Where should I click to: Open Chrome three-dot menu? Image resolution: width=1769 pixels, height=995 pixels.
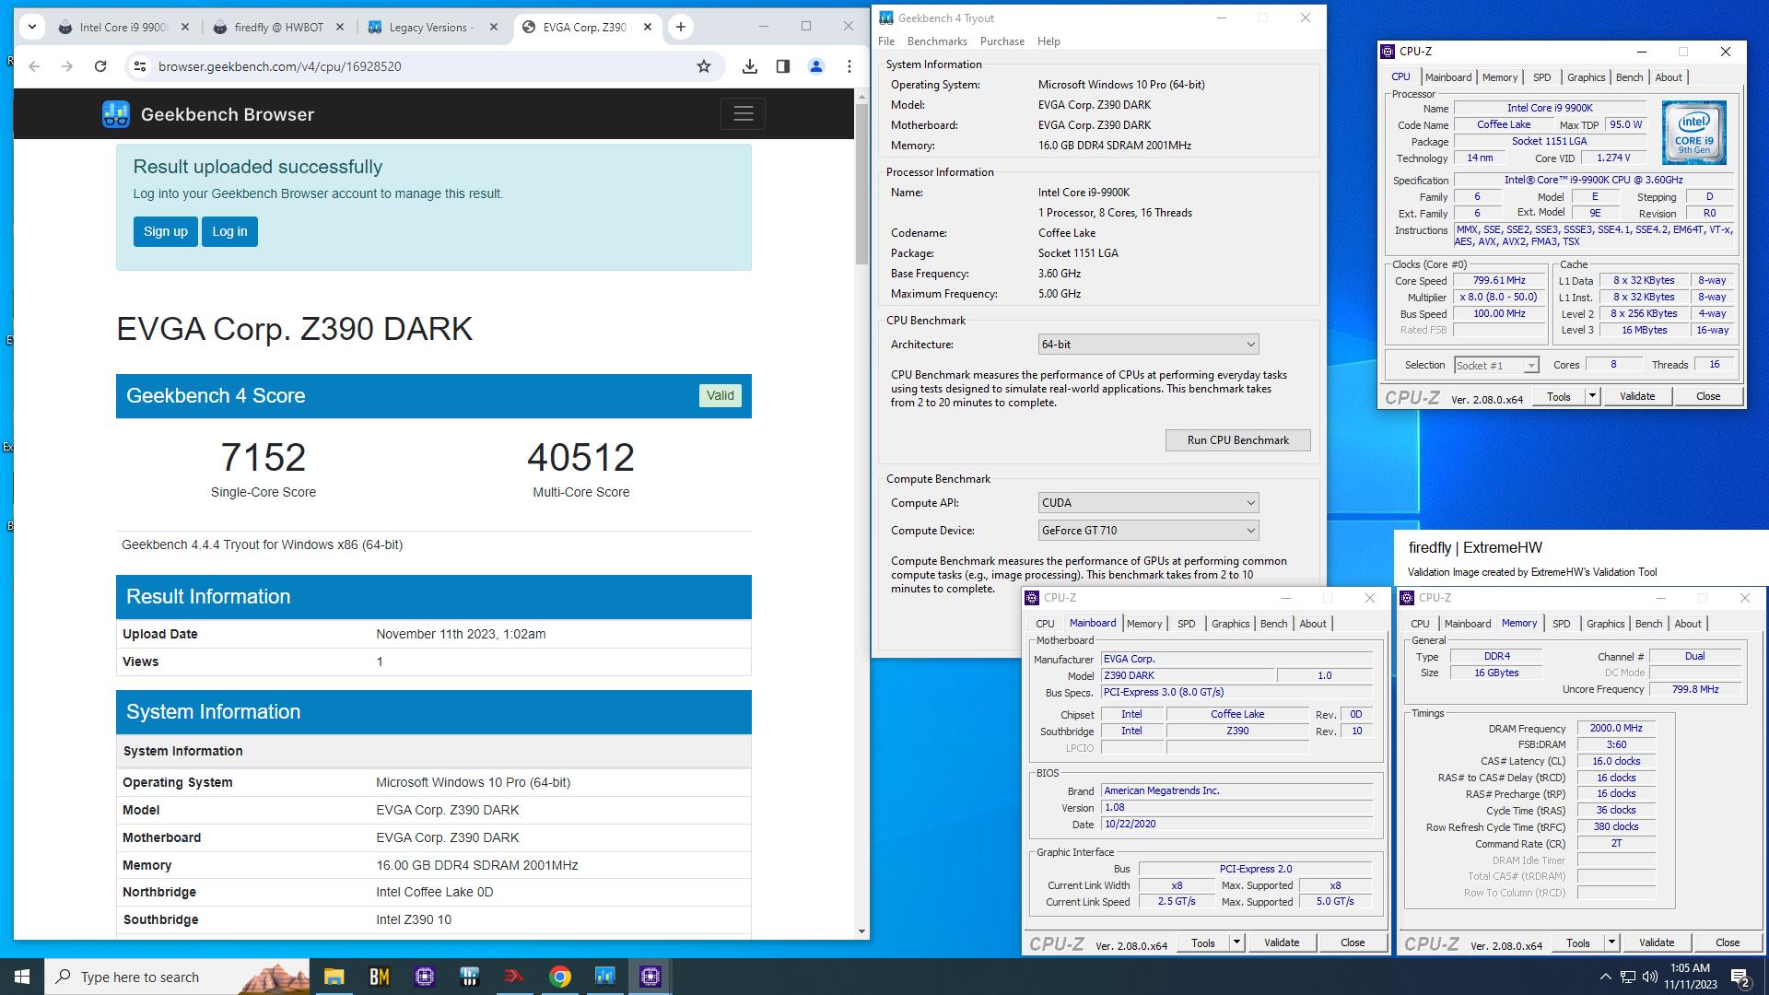click(x=849, y=66)
